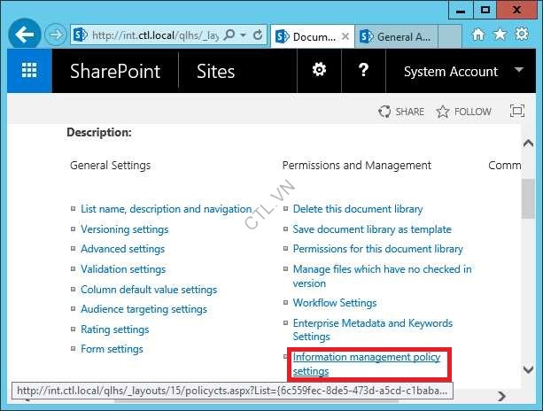This screenshot has height=411, width=543.
Task: Click Permissions for this document library
Action: (377, 250)
